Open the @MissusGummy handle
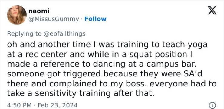Viewport: 224px width, 109px height. coord(54,19)
